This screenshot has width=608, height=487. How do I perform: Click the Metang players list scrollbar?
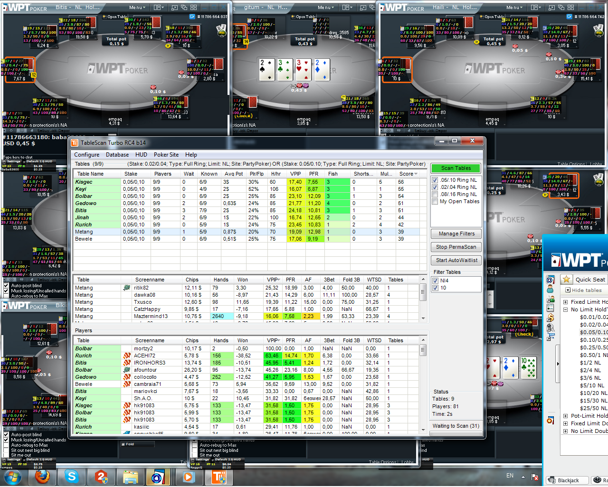423,298
